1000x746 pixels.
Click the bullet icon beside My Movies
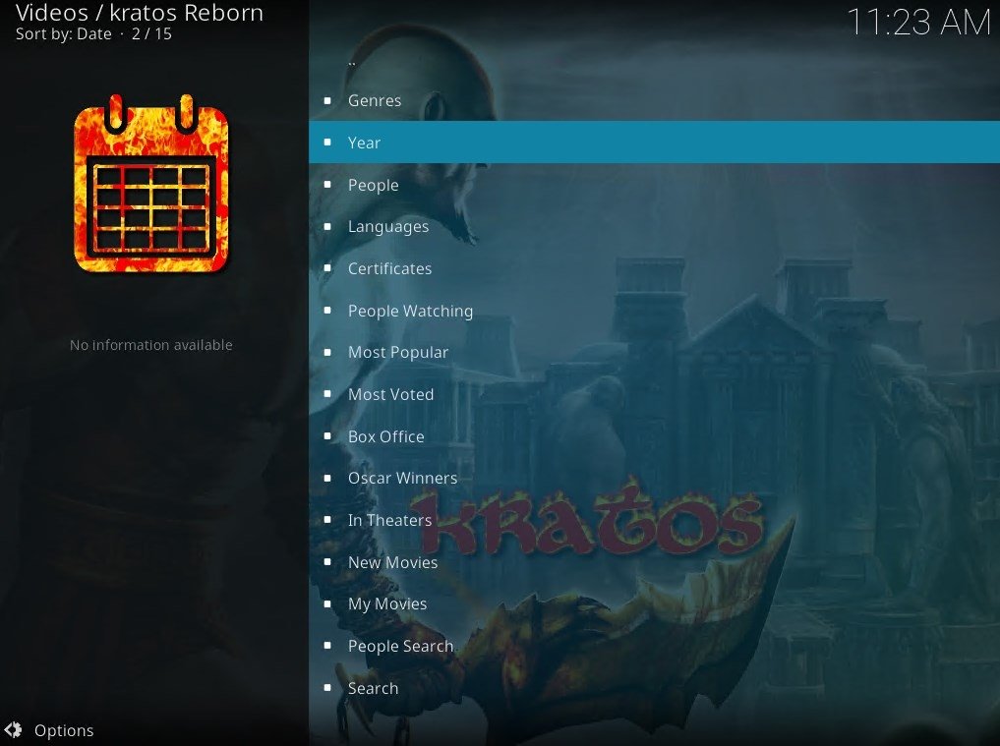pyautogui.click(x=327, y=603)
